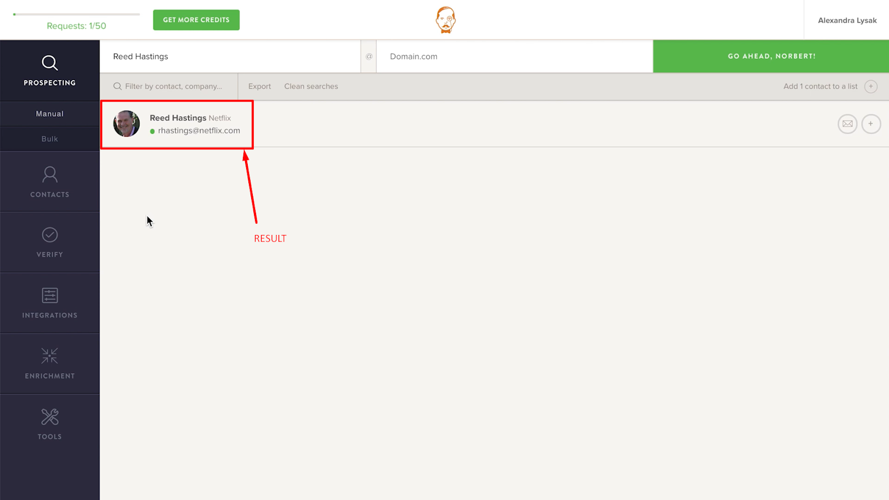Click the plus icon beside Add 1 contact

[x=871, y=86]
